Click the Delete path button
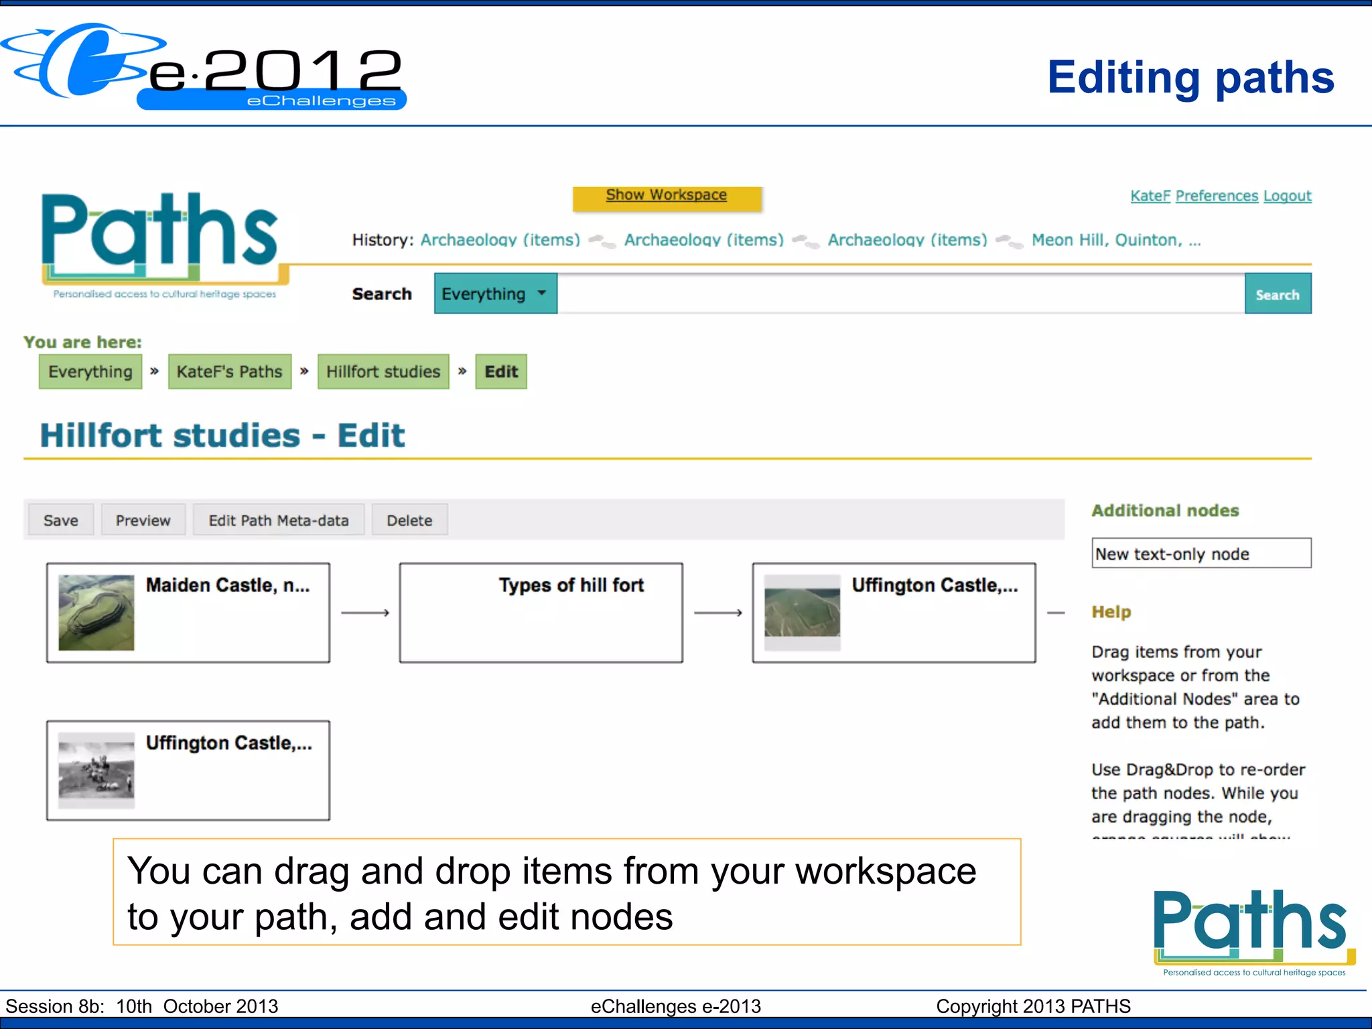The image size is (1372, 1029). 409,520
